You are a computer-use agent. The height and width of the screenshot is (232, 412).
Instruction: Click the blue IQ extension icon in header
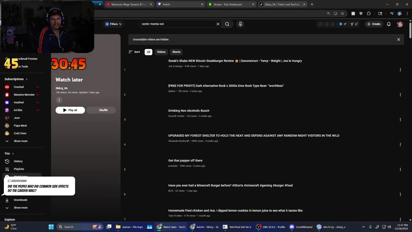click(x=341, y=24)
